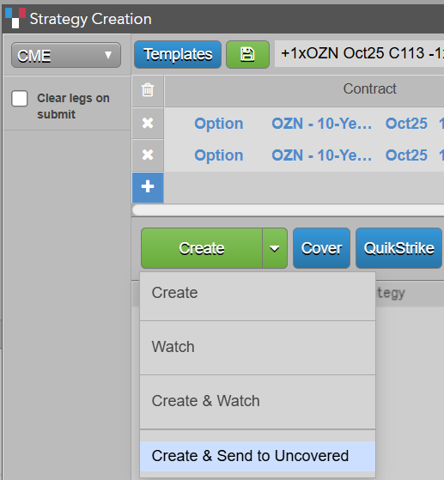The width and height of the screenshot is (444, 480).
Task: Click the Strategy Creation app logo
Action: [15, 18]
